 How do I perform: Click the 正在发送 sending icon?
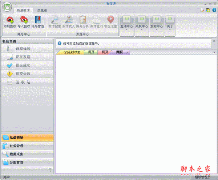point(10,57)
